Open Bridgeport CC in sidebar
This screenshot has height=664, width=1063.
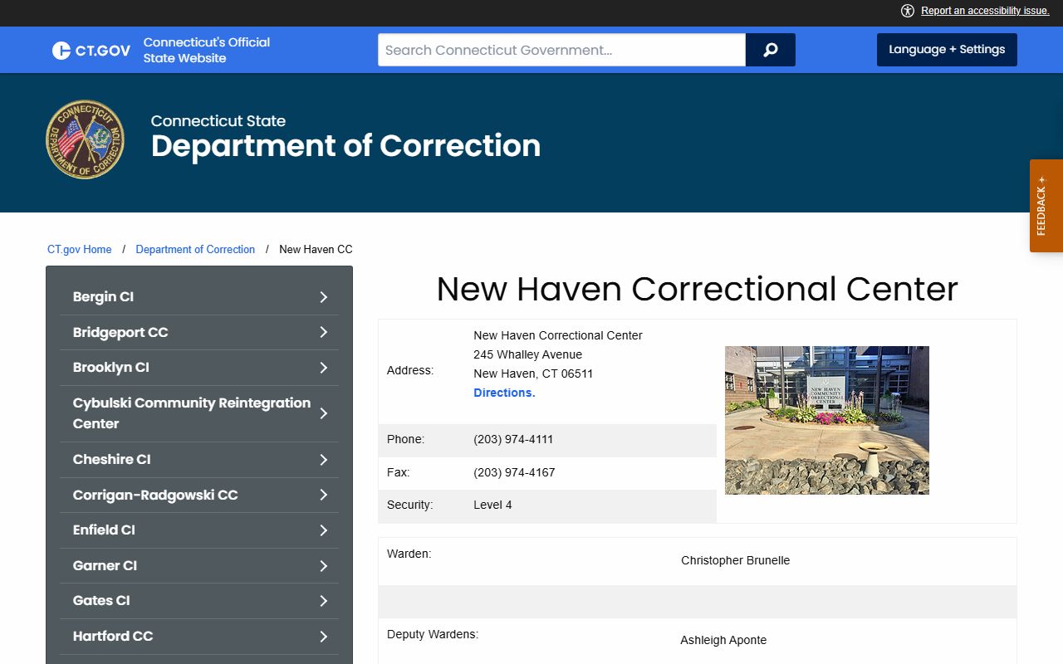(120, 332)
